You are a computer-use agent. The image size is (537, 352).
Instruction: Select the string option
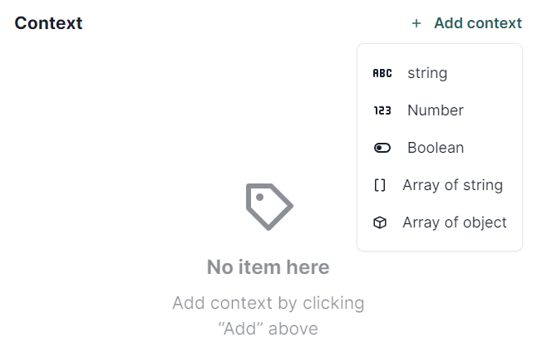427,73
